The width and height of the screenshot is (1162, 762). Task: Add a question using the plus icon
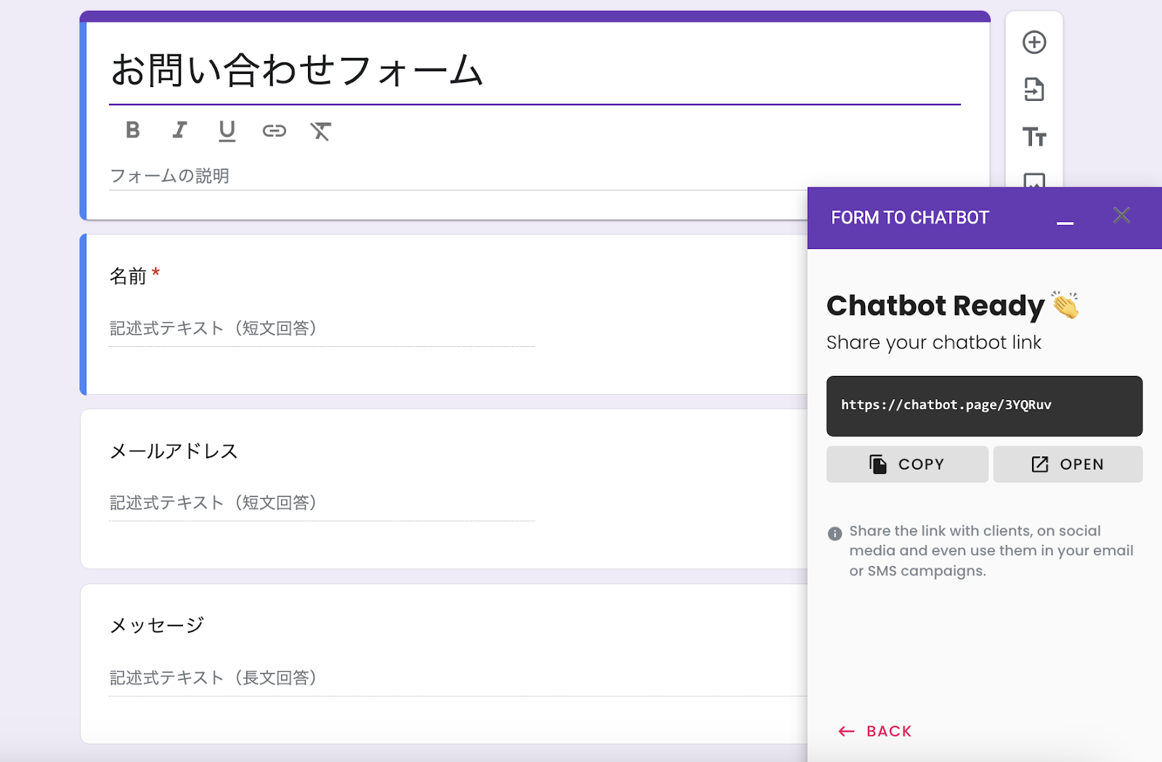(1033, 42)
